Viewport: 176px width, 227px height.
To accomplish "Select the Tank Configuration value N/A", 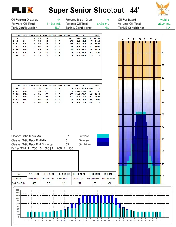I will (x=58, y=28).
